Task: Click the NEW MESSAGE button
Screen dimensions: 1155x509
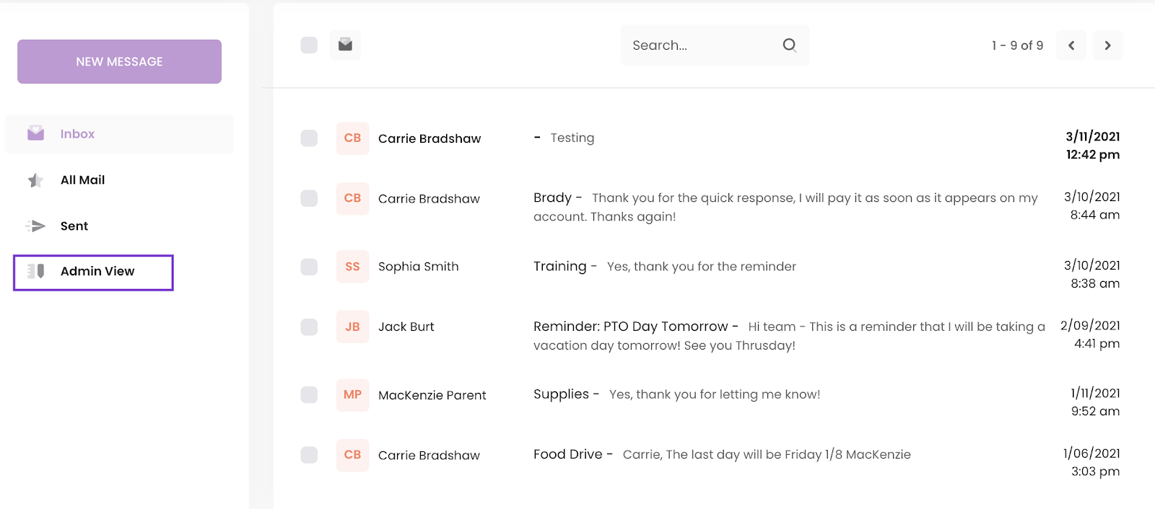Action: tap(119, 61)
